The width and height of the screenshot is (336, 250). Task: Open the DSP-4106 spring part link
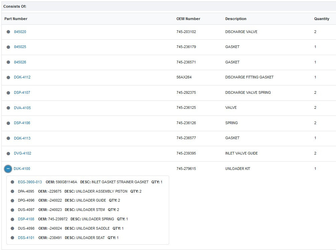(22, 123)
